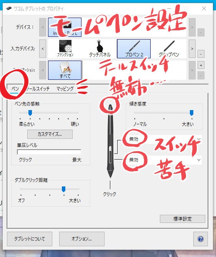Image resolution: width=216 pixels, height=257 pixels.
Task: Select the プロペン 2 input device icon
Action: point(134,49)
